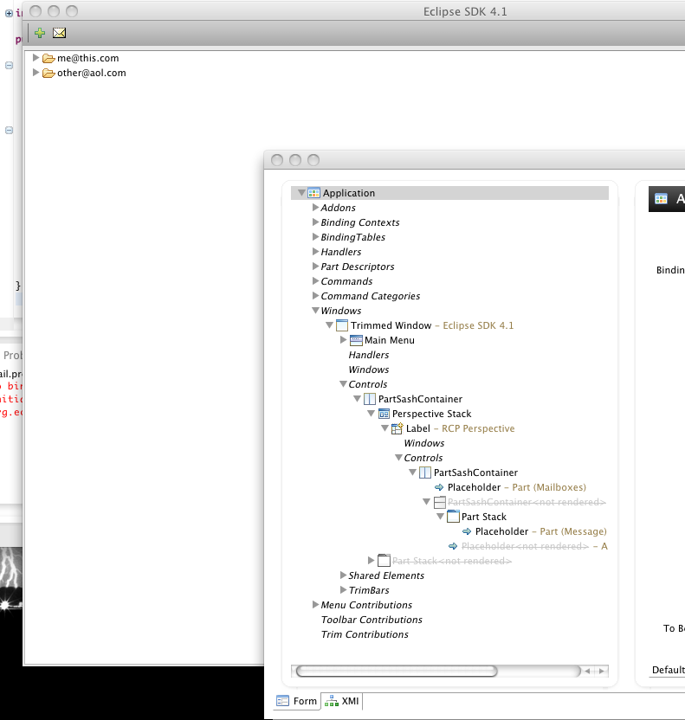Switch to the Form tab
Image resolution: width=685 pixels, height=720 pixels.
[x=297, y=701]
